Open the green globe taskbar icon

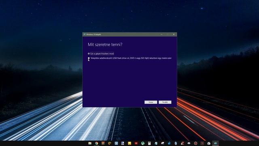pyautogui.click(x=143, y=143)
